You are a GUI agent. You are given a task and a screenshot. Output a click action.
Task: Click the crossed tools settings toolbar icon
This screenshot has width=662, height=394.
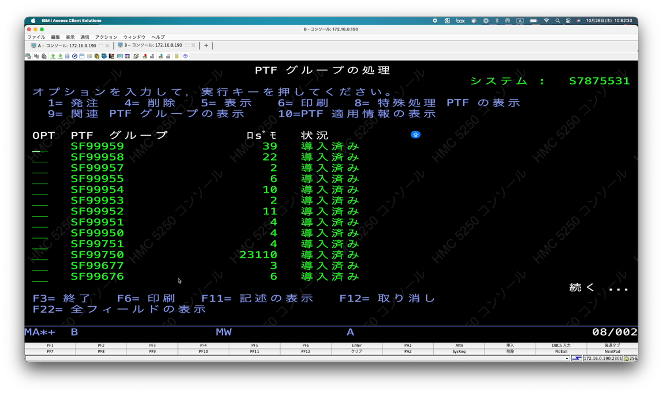pyautogui.click(x=136, y=56)
